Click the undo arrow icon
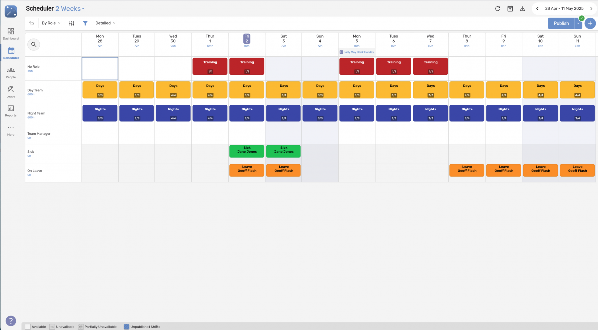598x330 pixels. [30, 23]
